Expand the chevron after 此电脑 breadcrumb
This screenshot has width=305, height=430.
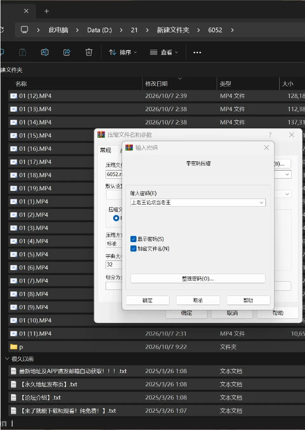tap(77, 30)
